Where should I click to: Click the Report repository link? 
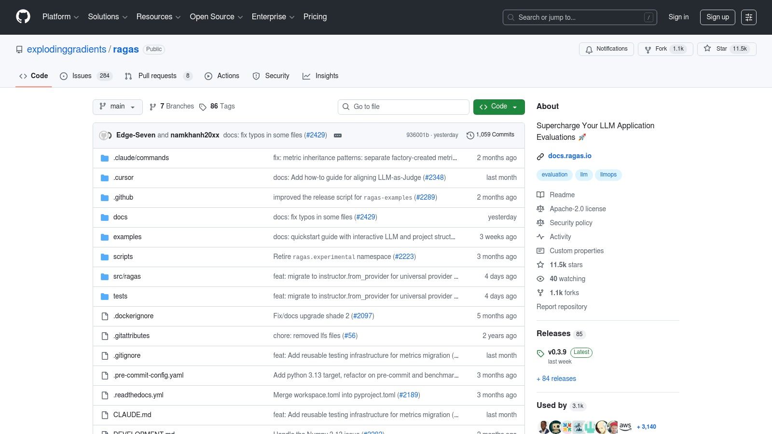click(562, 307)
